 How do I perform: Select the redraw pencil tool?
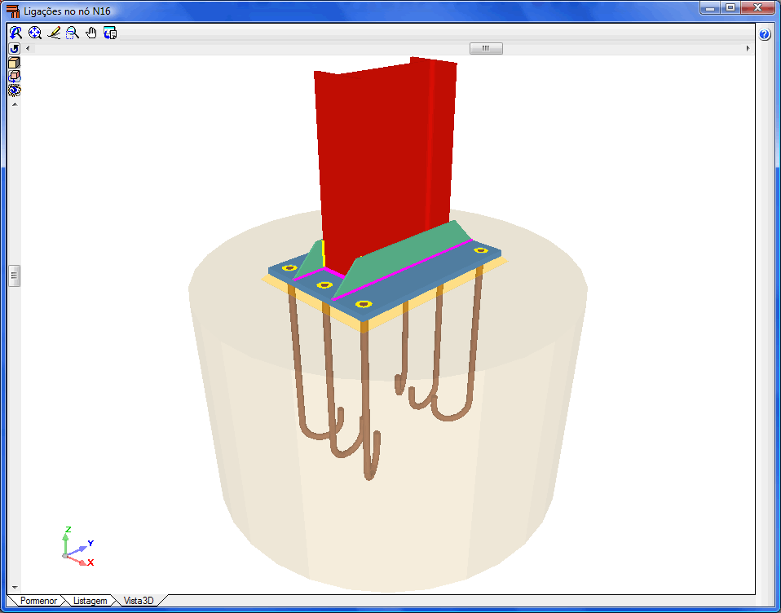click(x=54, y=33)
